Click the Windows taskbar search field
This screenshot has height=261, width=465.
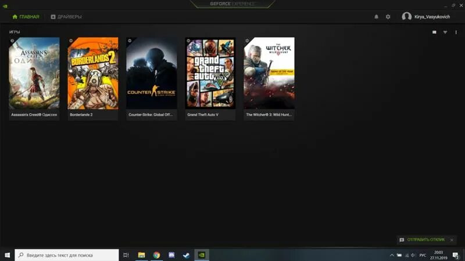(x=67, y=255)
